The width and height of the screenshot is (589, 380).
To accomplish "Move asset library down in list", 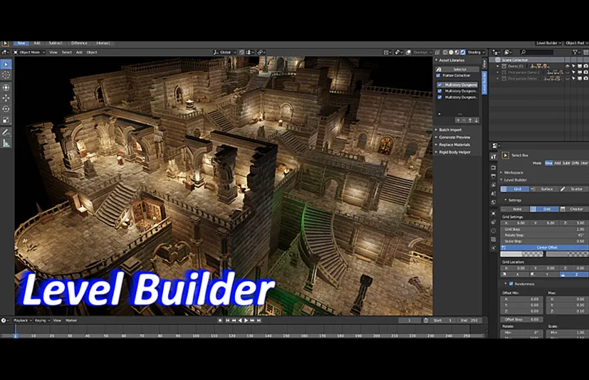I will coord(476,120).
